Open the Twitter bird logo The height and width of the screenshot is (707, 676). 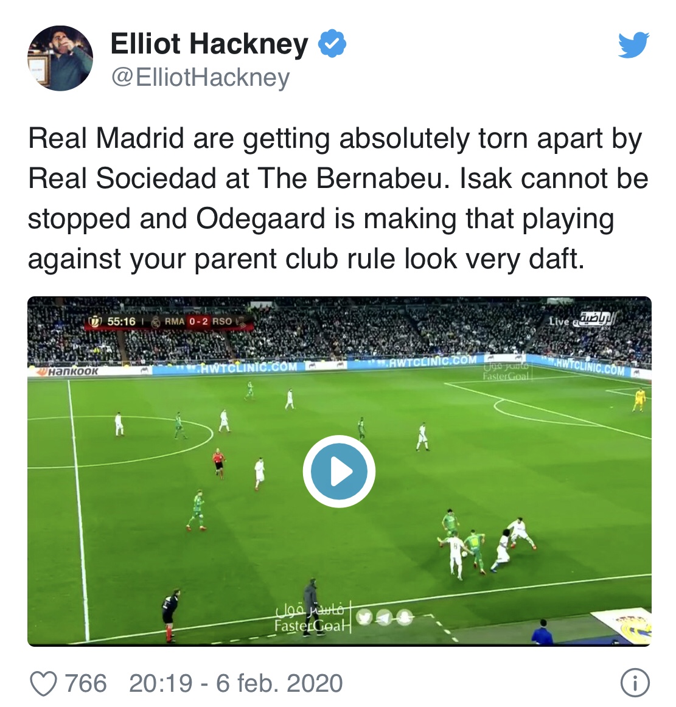point(633,45)
